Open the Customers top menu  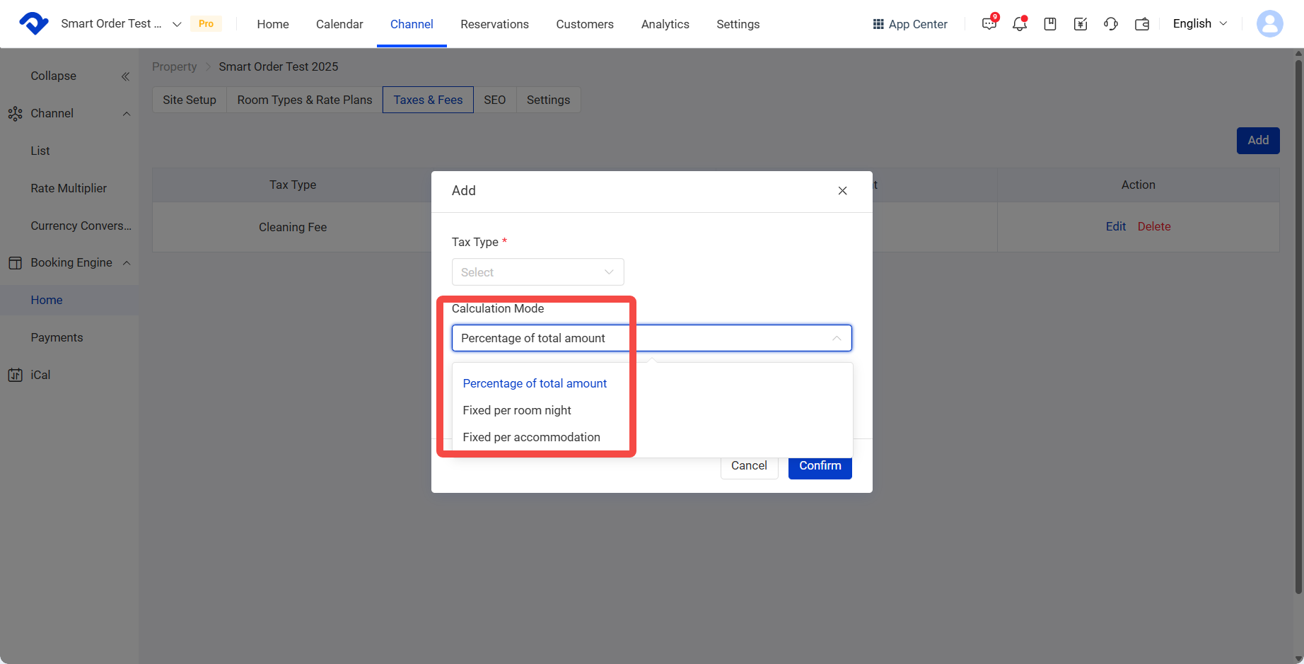click(585, 24)
